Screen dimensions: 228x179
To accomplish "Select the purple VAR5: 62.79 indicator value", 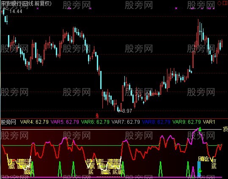I will (65, 122).
